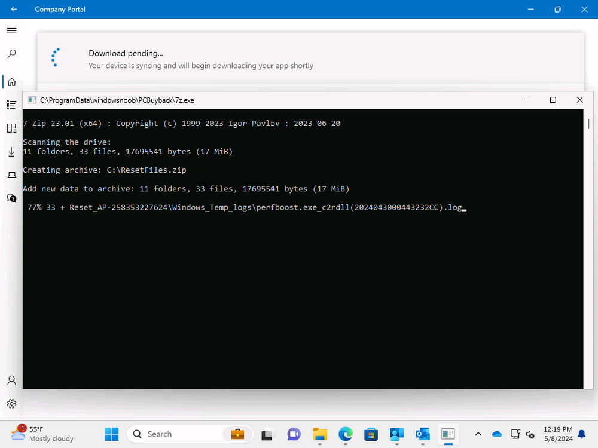Viewport: 598px width, 448px height.
Task: Open File Explorer from the taskbar
Action: click(319, 434)
